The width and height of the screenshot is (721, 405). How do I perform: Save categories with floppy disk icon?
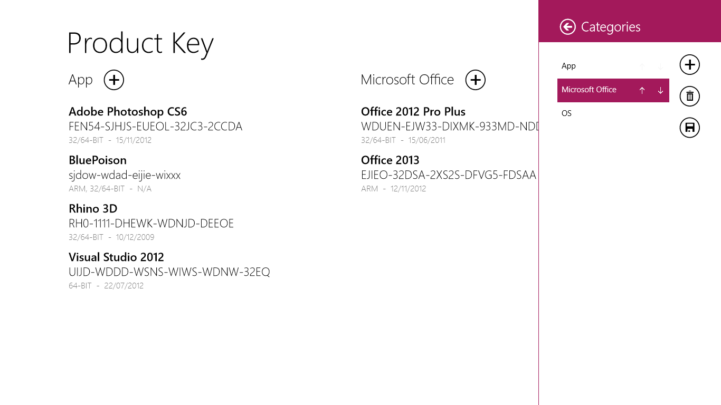689,128
